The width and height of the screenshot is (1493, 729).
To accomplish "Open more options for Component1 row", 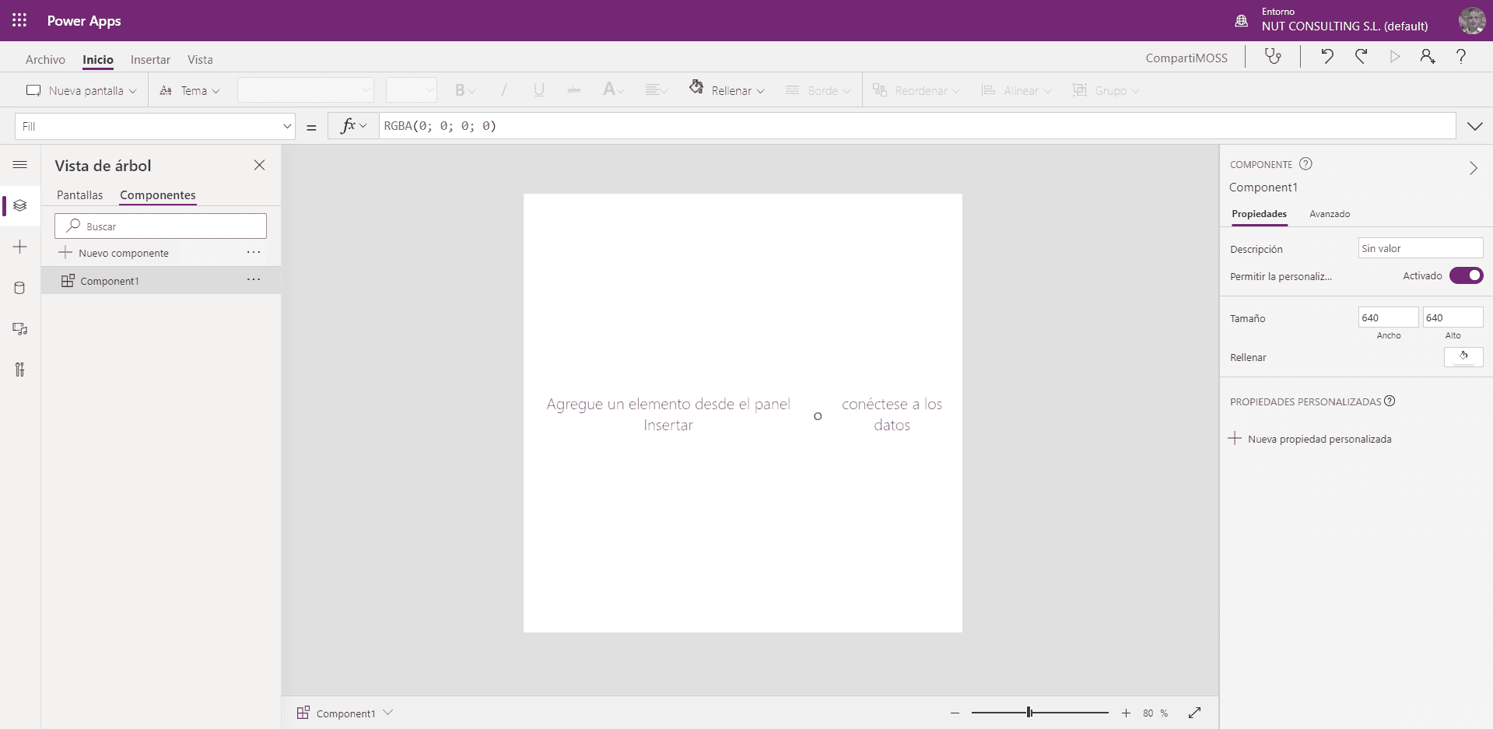I will click(254, 279).
